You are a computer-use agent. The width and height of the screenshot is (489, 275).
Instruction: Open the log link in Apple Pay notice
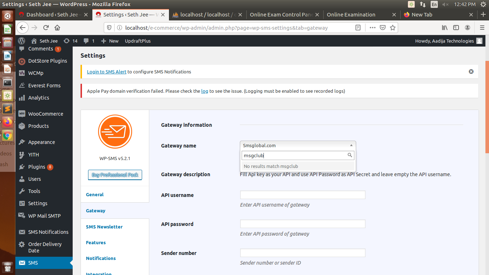204,91
